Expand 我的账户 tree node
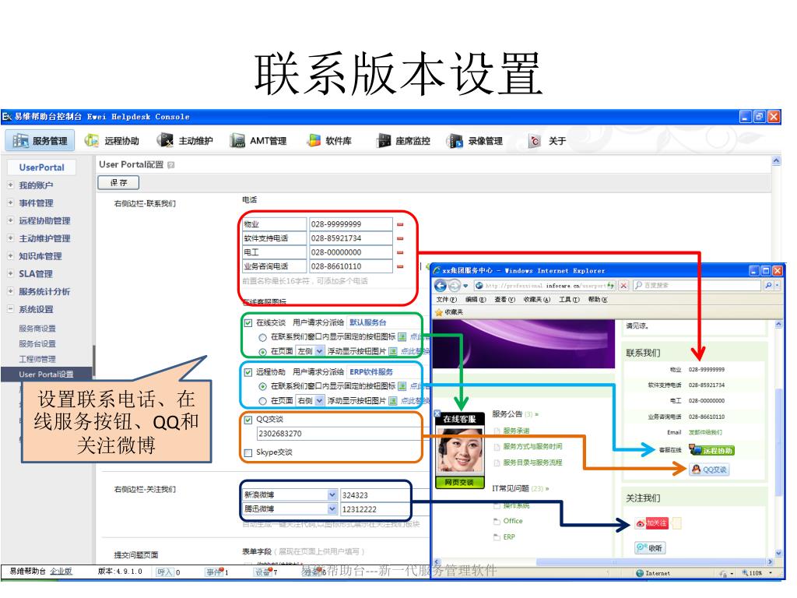This screenshot has height=598, width=797. pyautogui.click(x=10, y=185)
